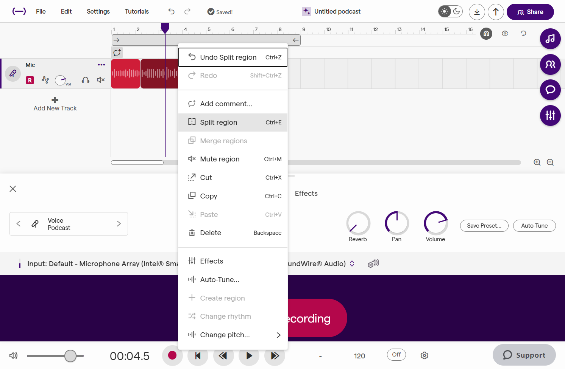Mute the Mic track
565x369 pixels.
click(x=101, y=80)
